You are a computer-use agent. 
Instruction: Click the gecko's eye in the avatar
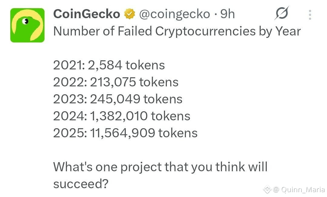[x=26, y=21]
